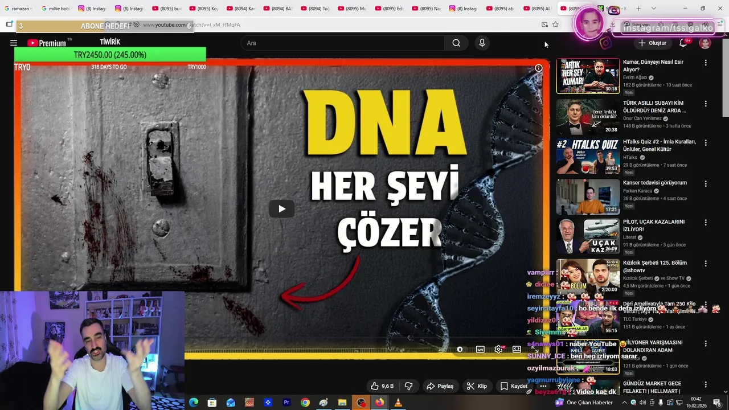The image size is (729, 410).
Task: Open HTalks Quiz #2 video title
Action: pyautogui.click(x=659, y=145)
